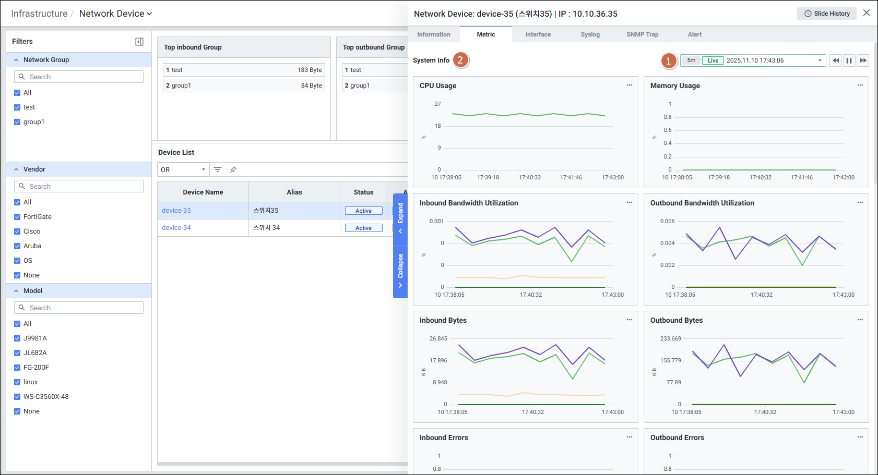The image size is (878, 475).
Task: Toggle the group1 network group checkbox
Action: (17, 122)
